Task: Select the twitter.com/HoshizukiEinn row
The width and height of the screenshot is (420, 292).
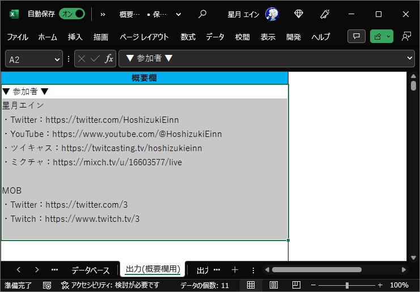Action: click(145, 119)
